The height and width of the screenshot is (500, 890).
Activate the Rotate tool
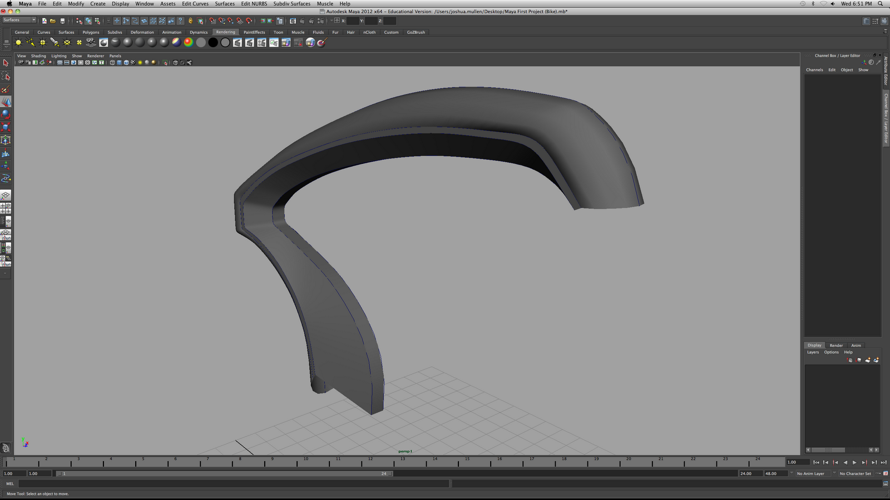pyautogui.click(x=6, y=114)
